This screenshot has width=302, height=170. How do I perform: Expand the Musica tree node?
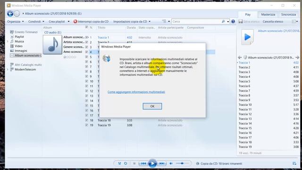(8, 41)
